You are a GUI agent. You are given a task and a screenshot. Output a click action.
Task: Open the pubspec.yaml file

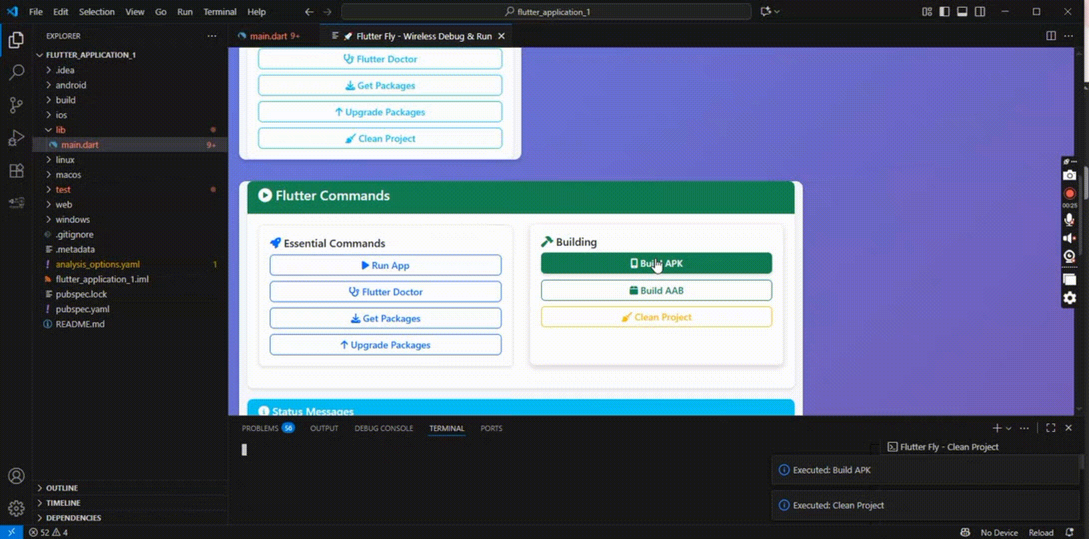(x=82, y=309)
